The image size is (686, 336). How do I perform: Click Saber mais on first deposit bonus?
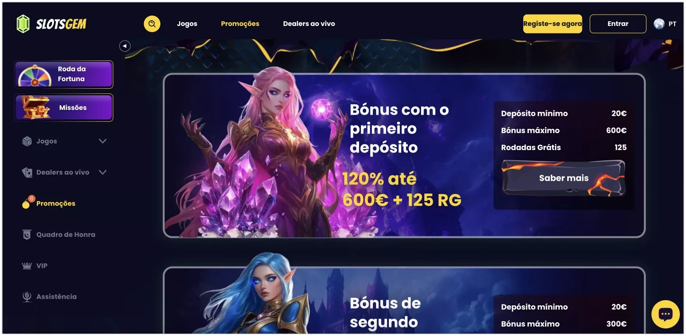point(563,178)
